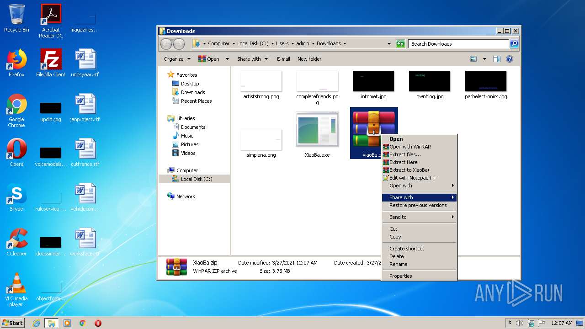The height and width of the screenshot is (329, 585).
Task: Select updid.jpg on the desktop
Action: pyautogui.click(x=51, y=112)
